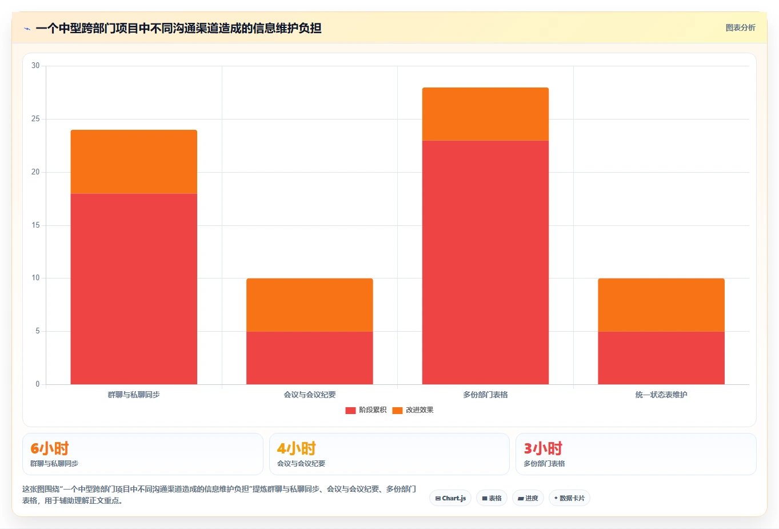Screen dimensions: 779x529
Task: Click the 多份部门表格 x-axis label
Action: pos(485,395)
